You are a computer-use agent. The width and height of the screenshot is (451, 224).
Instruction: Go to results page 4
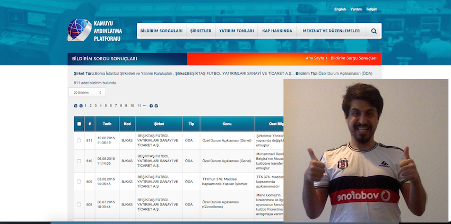pos(101,106)
